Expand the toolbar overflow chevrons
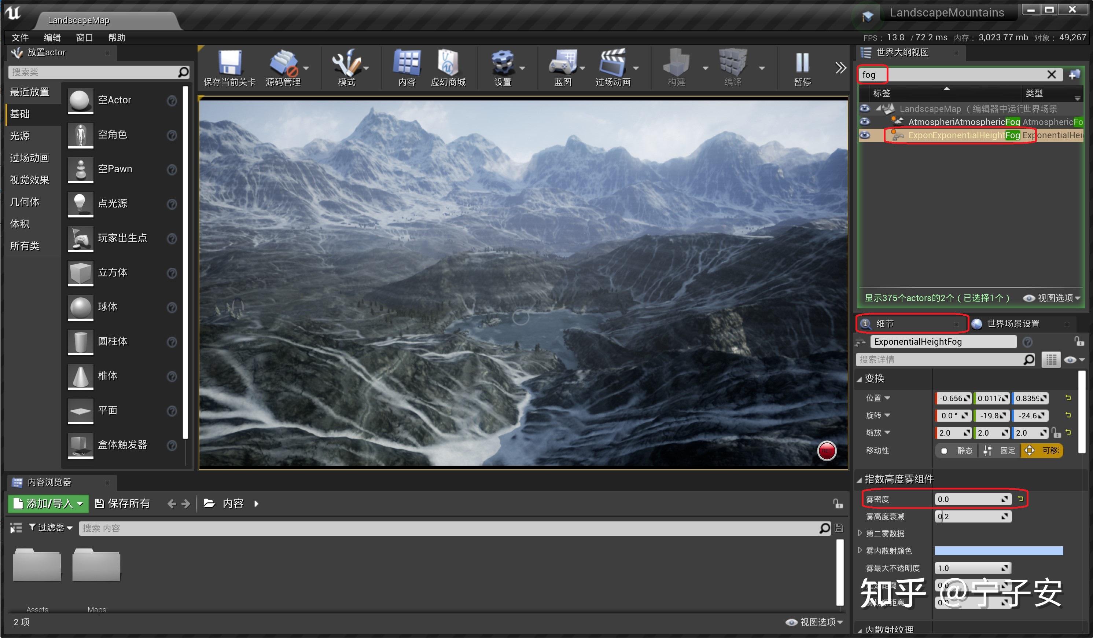Screen dimensions: 1093x638 840,68
